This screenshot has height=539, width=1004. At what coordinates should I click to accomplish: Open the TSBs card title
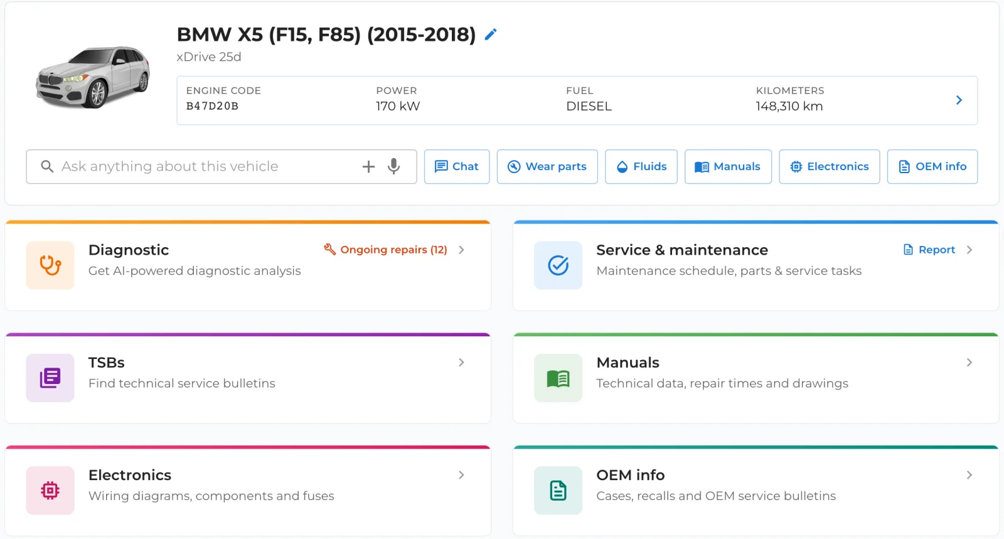pyautogui.click(x=107, y=363)
